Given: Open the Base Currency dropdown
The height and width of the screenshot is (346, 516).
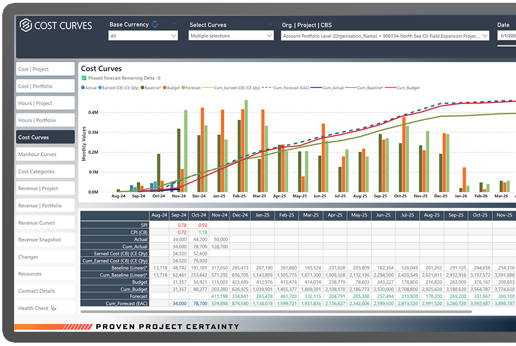Looking at the screenshot, I should tap(143, 36).
